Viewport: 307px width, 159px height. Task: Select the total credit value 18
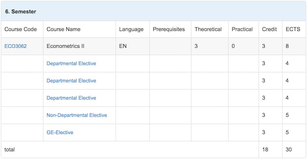click(265, 150)
